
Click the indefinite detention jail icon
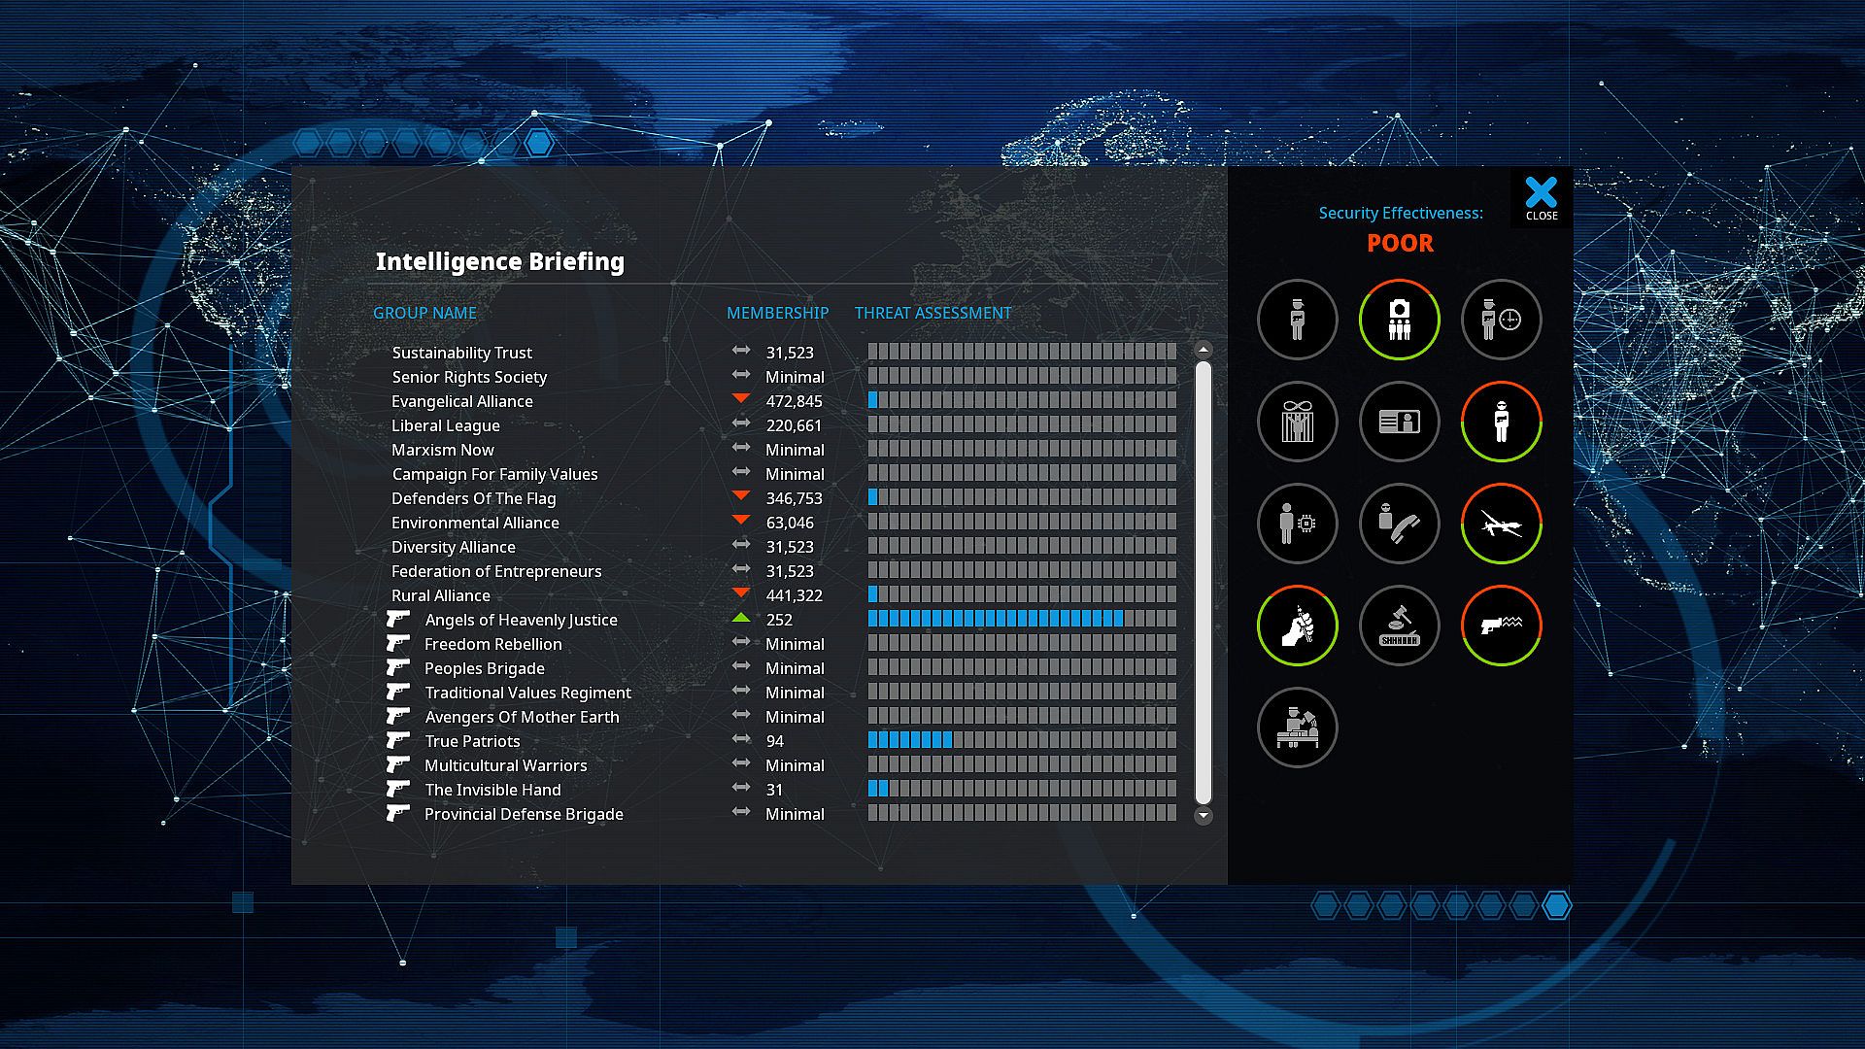[1297, 422]
